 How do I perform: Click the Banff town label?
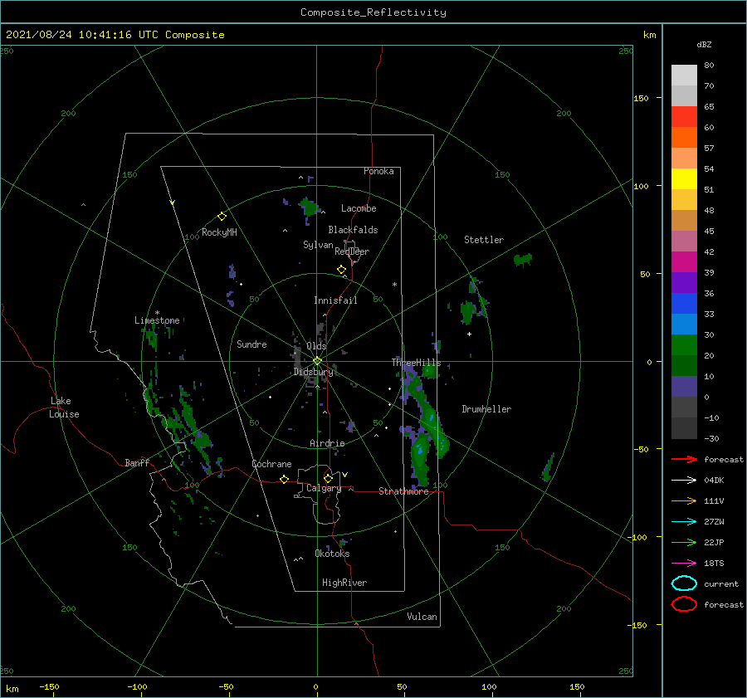tap(137, 462)
